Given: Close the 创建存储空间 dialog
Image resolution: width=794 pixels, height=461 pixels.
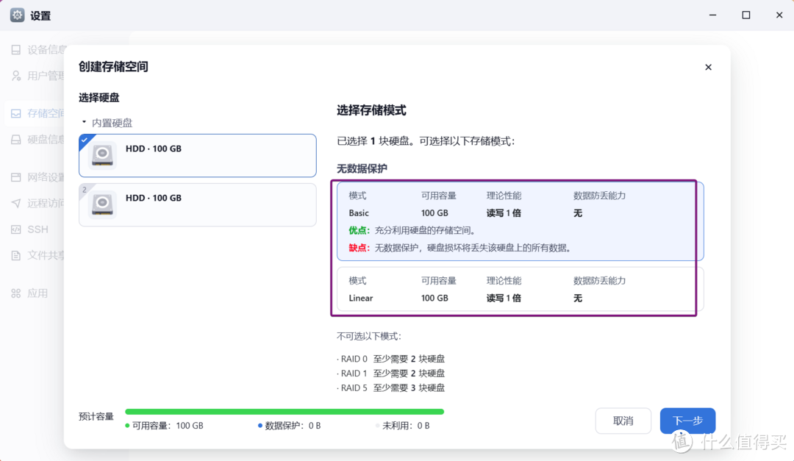Looking at the screenshot, I should point(708,67).
